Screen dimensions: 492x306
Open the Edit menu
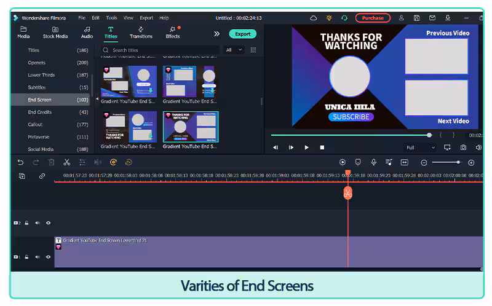[96, 18]
